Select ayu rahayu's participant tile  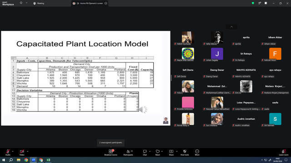coord(275,70)
